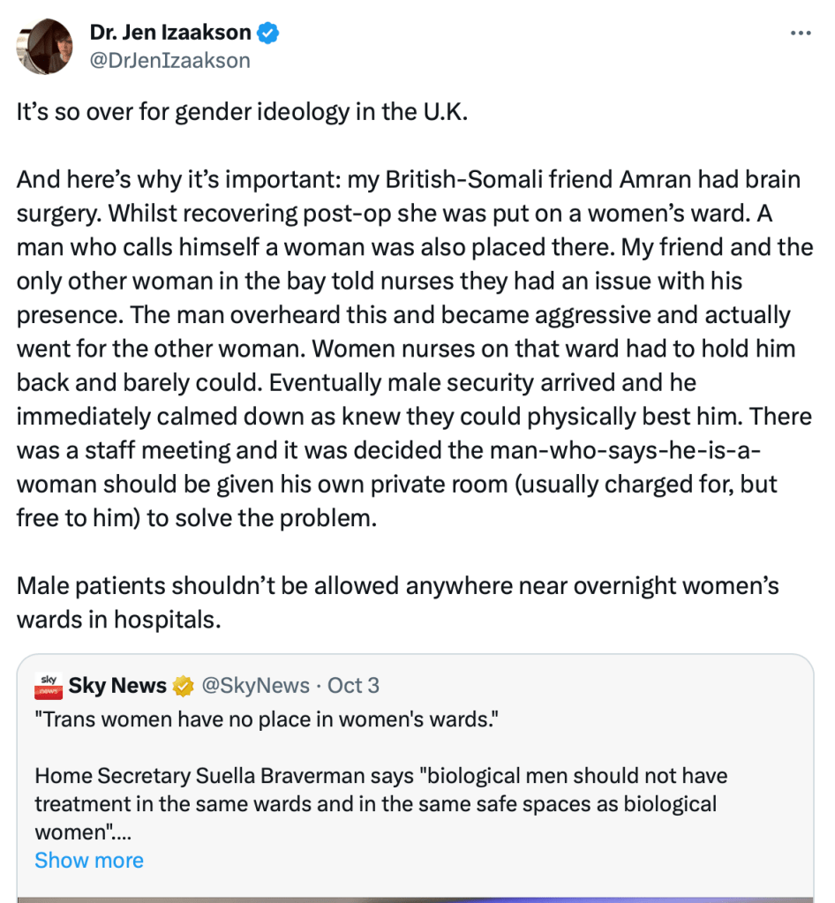Click the blue verified badge
835x903 pixels.
tap(268, 34)
